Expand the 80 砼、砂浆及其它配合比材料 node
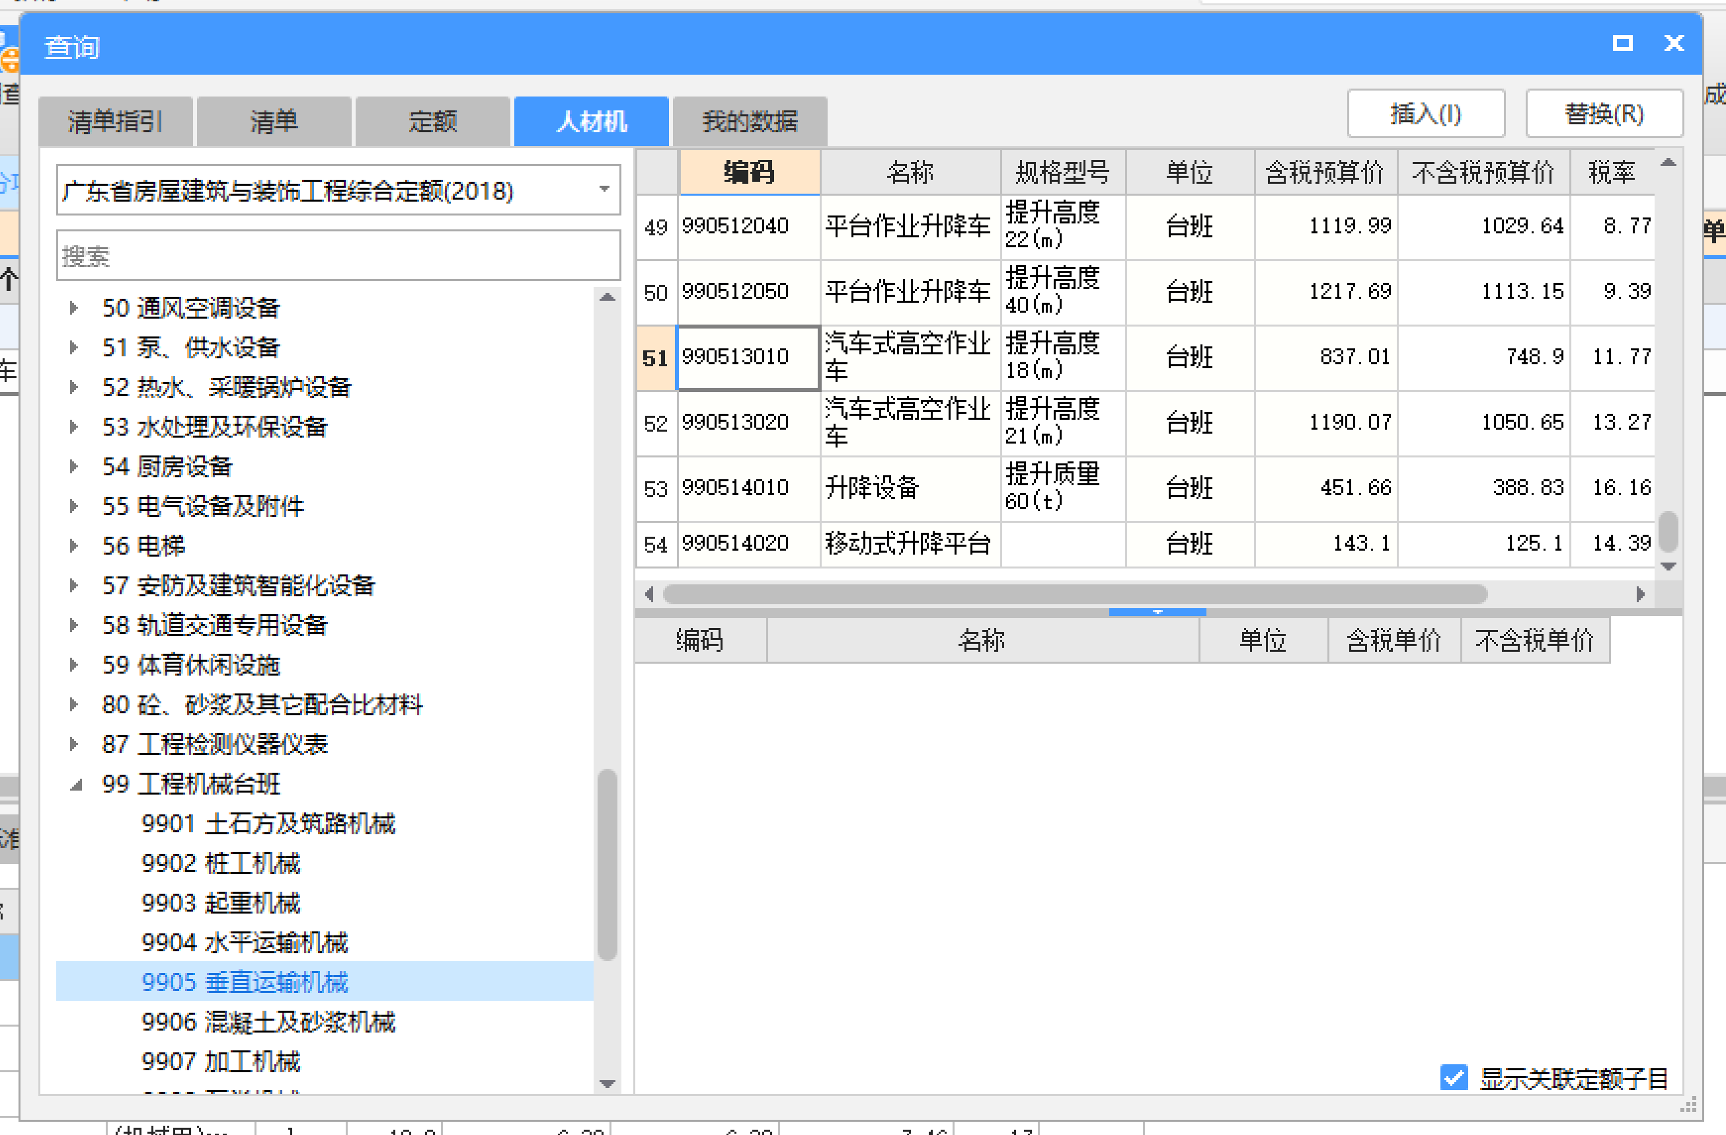The image size is (1726, 1135). (x=74, y=704)
